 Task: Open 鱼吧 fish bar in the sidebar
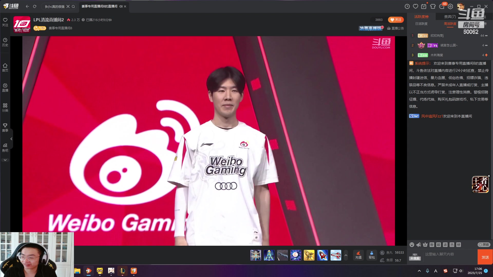(5, 147)
